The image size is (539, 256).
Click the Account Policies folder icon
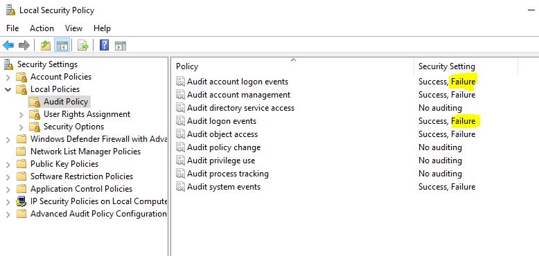coord(21,77)
